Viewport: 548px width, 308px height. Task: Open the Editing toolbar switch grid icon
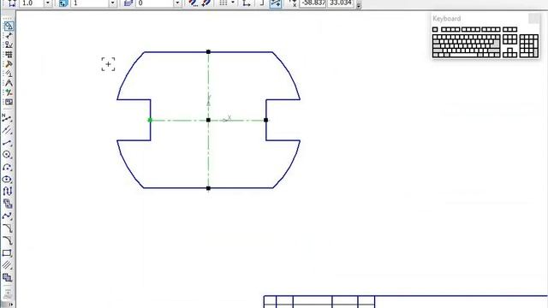(9, 54)
